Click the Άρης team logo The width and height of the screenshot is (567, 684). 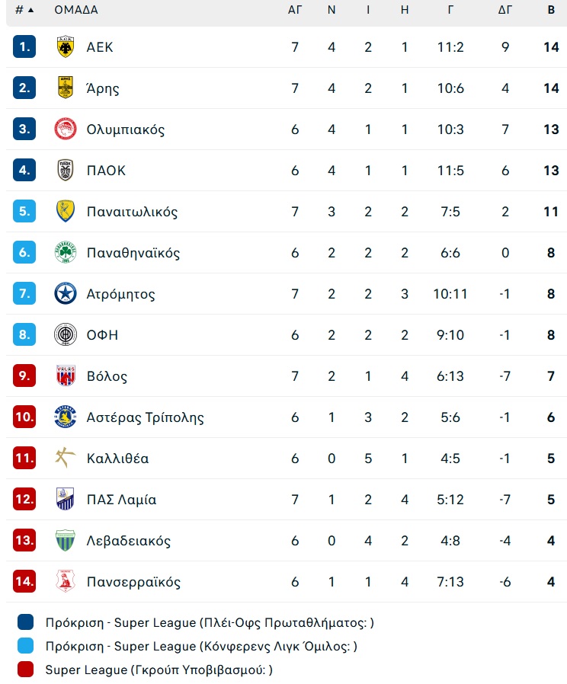pyautogui.click(x=66, y=88)
